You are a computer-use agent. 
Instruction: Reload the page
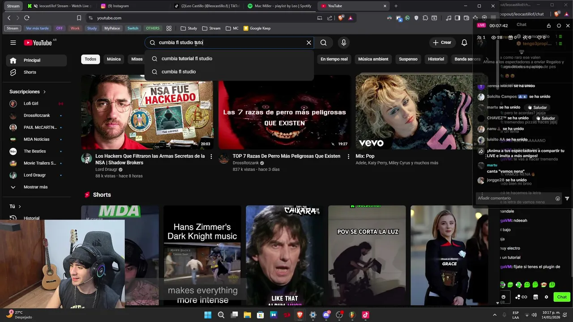[27, 18]
